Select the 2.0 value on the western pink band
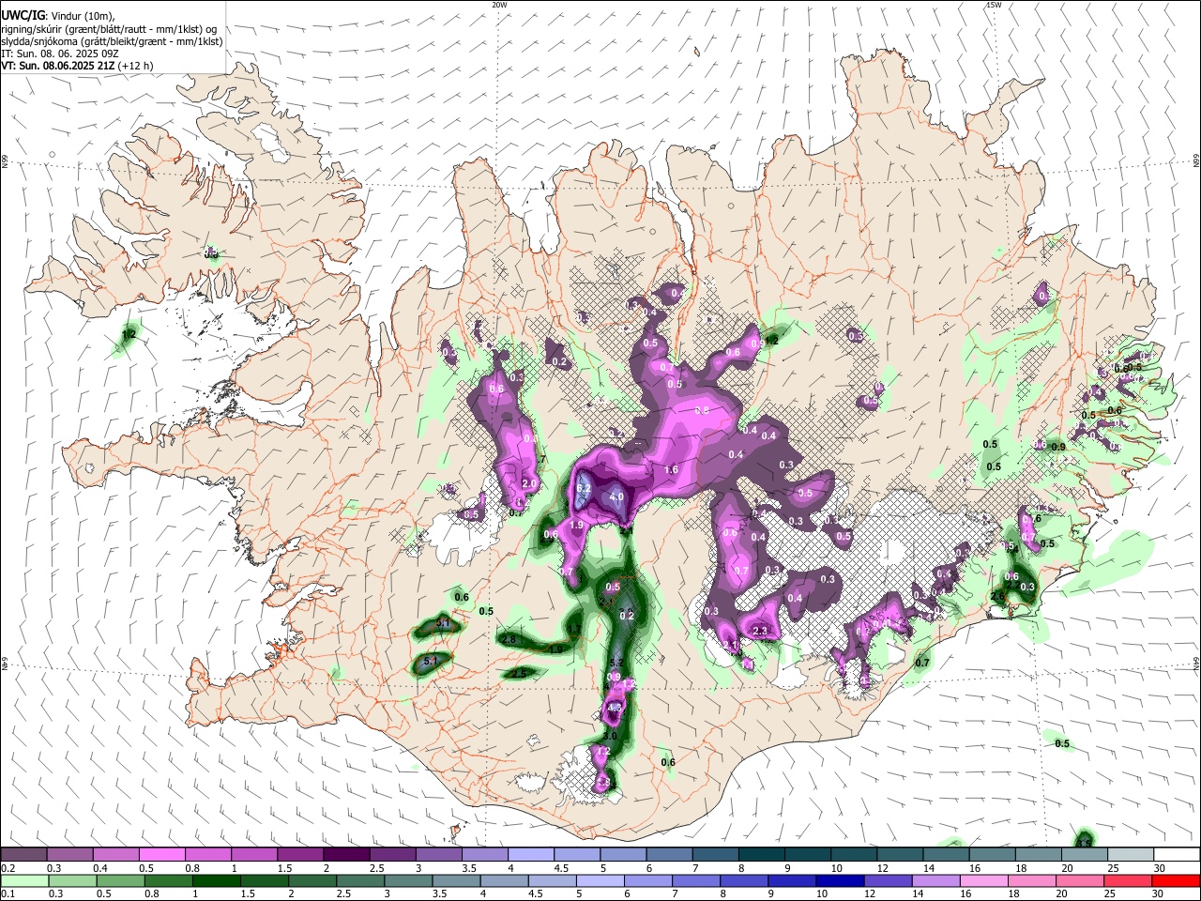The width and height of the screenshot is (1201, 901). point(529,484)
